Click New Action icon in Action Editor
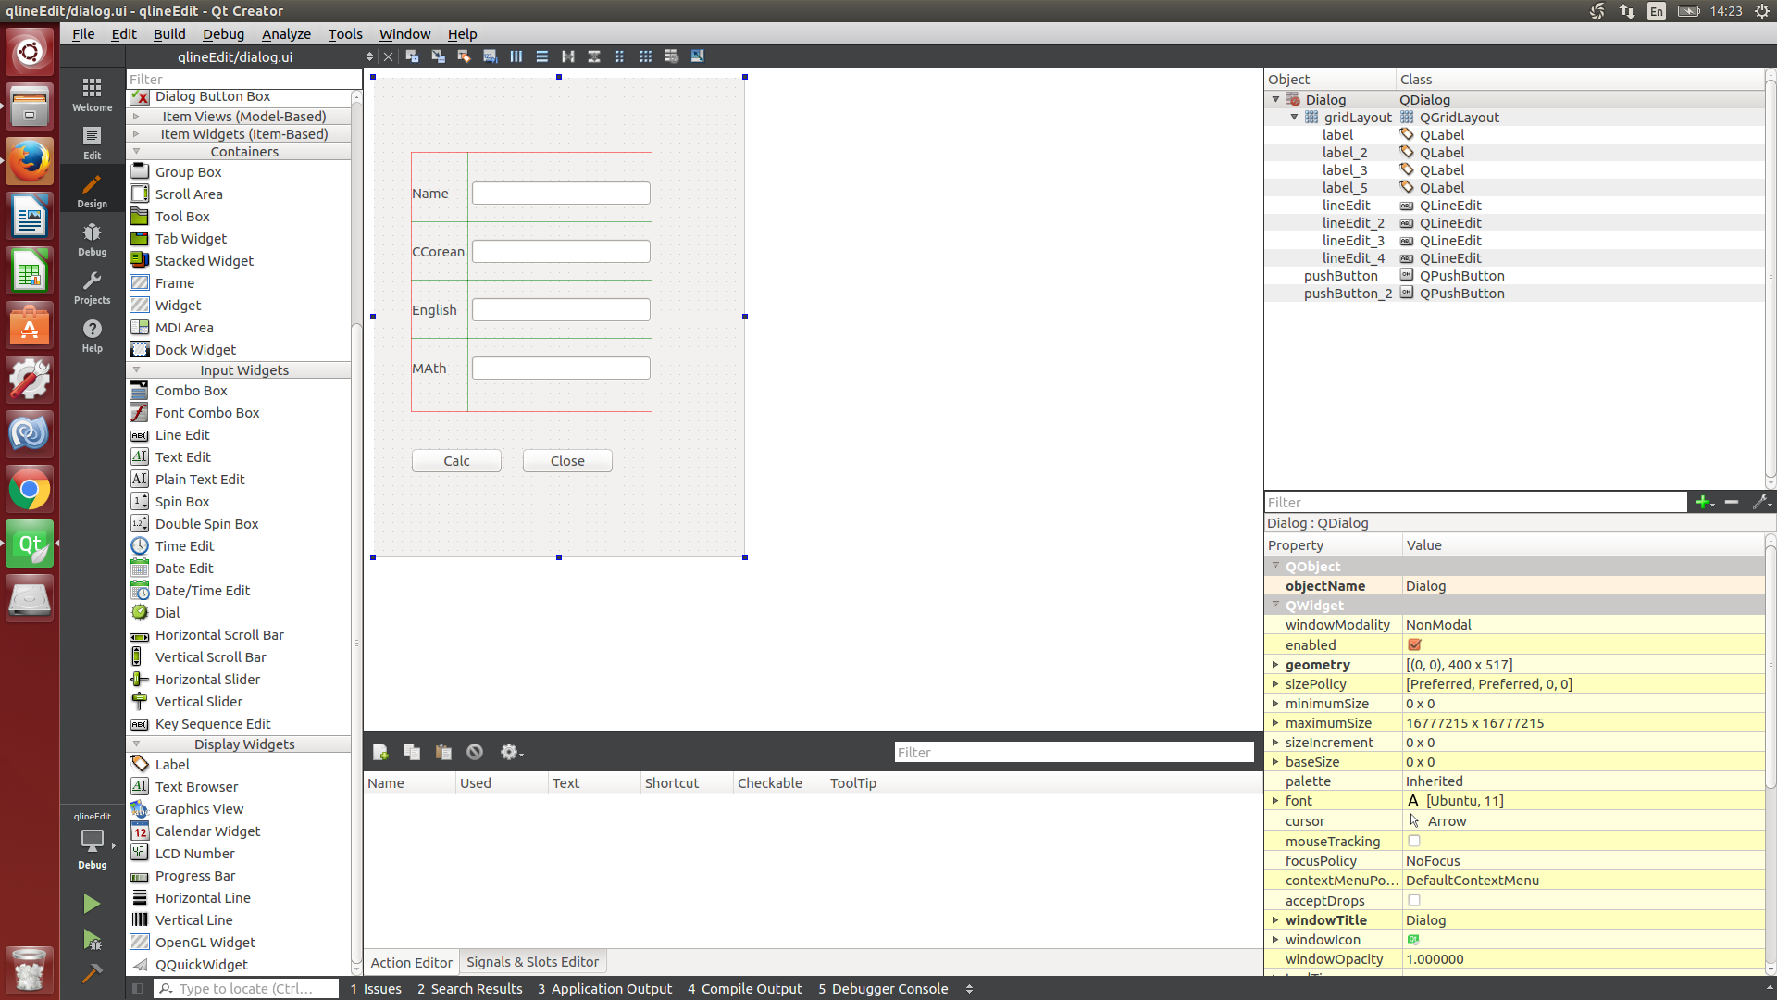Image resolution: width=1777 pixels, height=1000 pixels. point(380,752)
